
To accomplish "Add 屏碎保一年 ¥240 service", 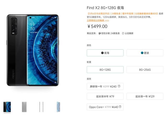I will coord(105,86).
